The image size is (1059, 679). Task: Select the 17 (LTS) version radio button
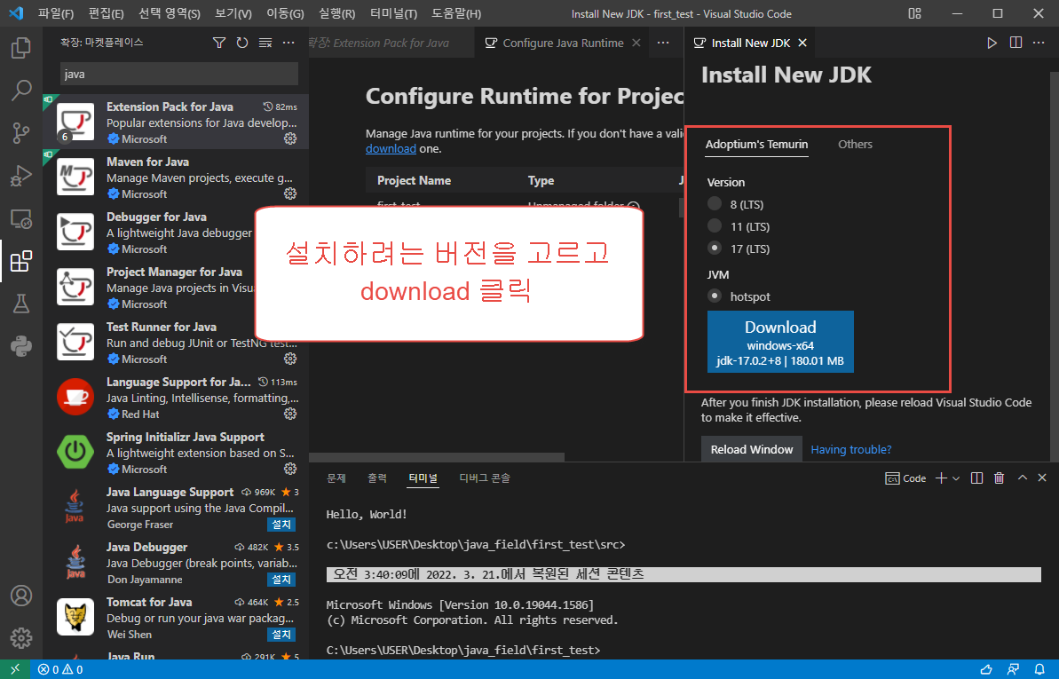[x=715, y=248]
